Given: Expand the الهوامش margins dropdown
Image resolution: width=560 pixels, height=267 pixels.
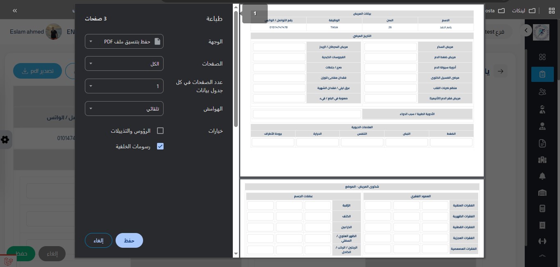Looking at the screenshot, I should tap(124, 109).
